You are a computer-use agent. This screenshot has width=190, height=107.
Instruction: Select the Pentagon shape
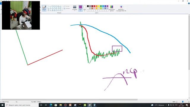pyautogui.click(x=53, y=8)
